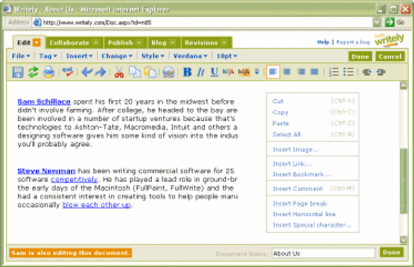
Task: Switch to the Collaborate tab
Action: pyautogui.click(x=74, y=42)
